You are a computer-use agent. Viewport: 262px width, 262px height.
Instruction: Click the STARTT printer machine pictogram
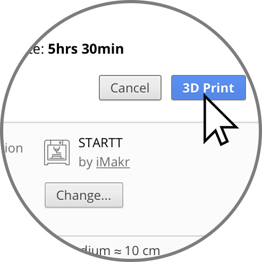[x=57, y=153]
